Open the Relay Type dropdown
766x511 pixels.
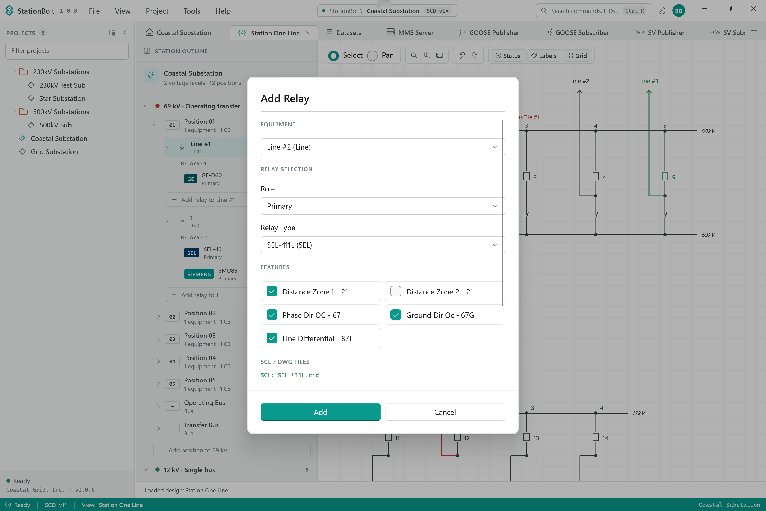pos(382,245)
